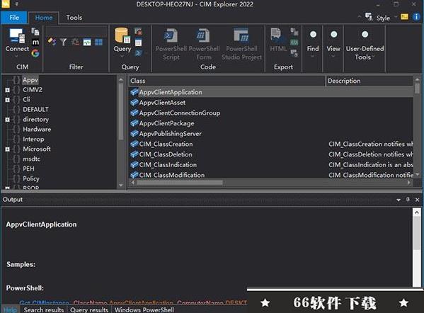Open the Find dropdown
Viewport: 424px width, 313px height.
point(313,56)
